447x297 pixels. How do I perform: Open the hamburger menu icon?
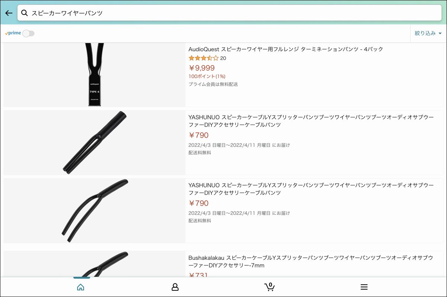pos(364,287)
